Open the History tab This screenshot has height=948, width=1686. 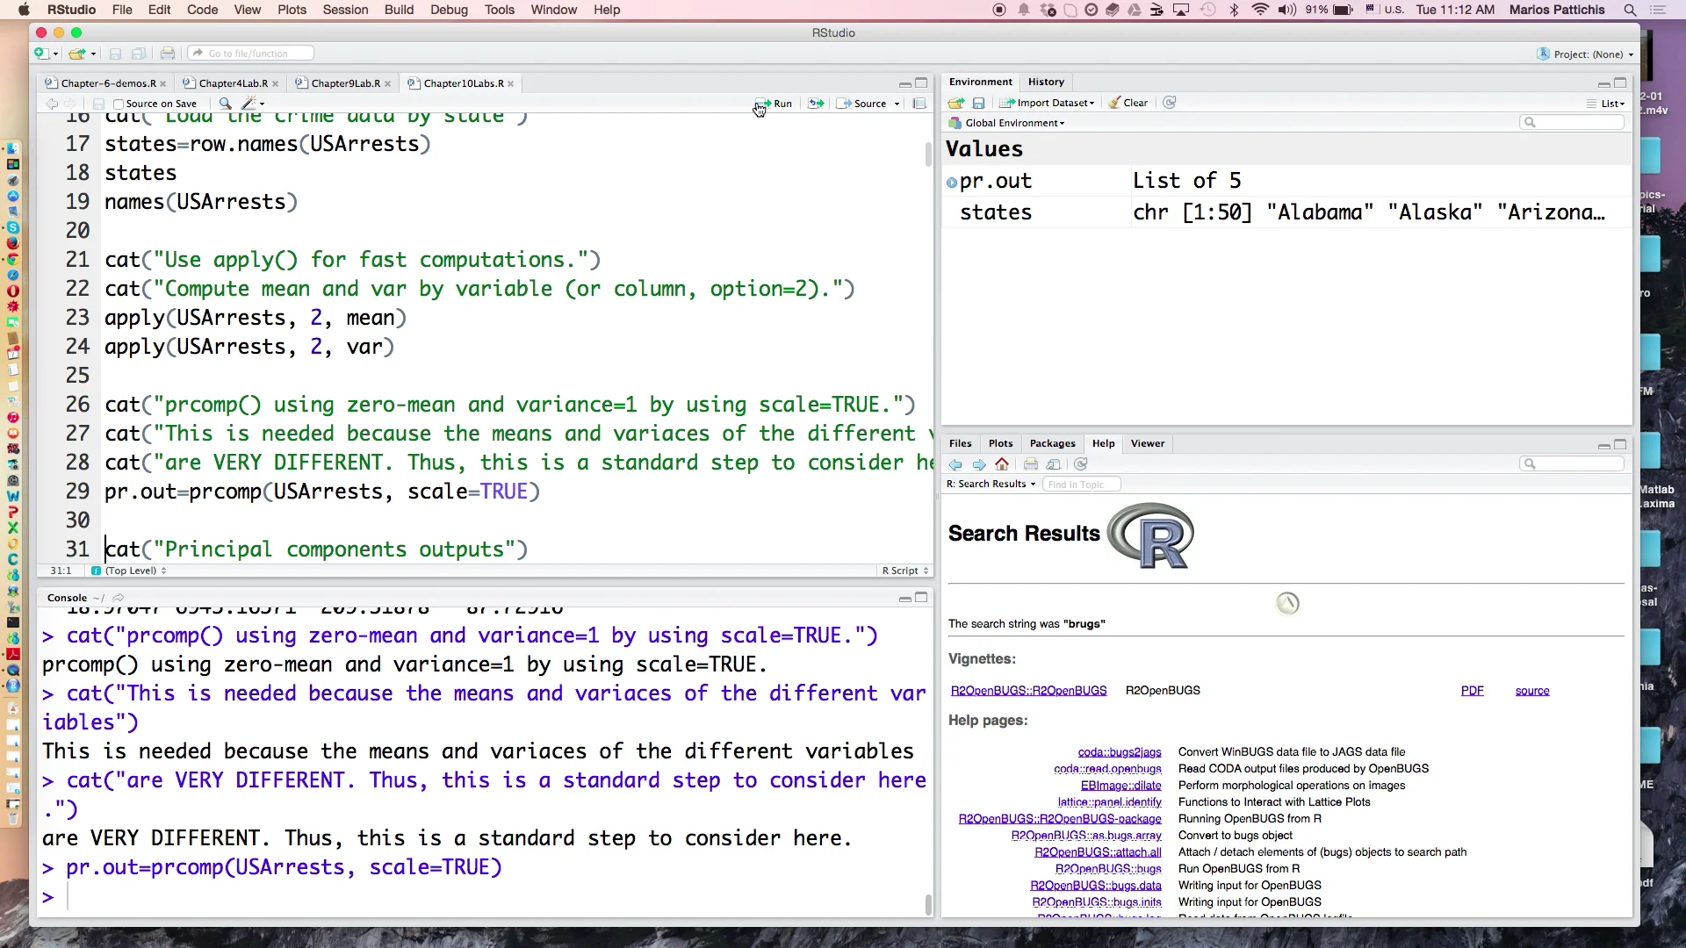(1046, 82)
